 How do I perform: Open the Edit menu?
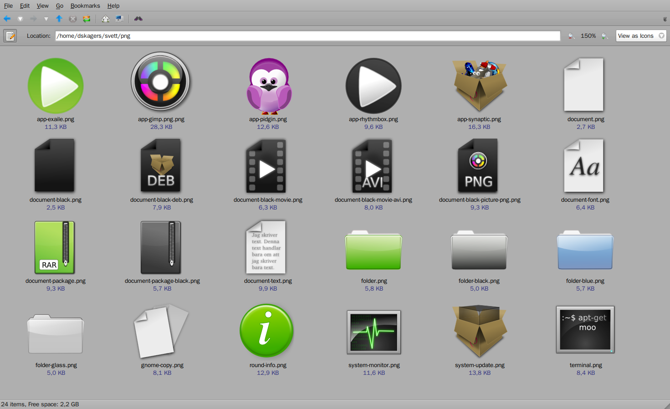[x=25, y=6]
